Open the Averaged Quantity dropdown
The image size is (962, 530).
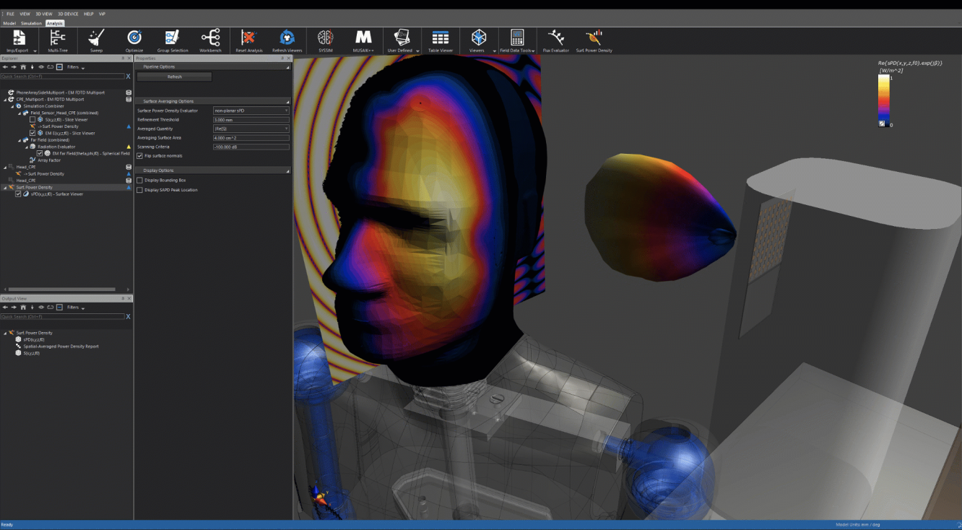click(251, 129)
